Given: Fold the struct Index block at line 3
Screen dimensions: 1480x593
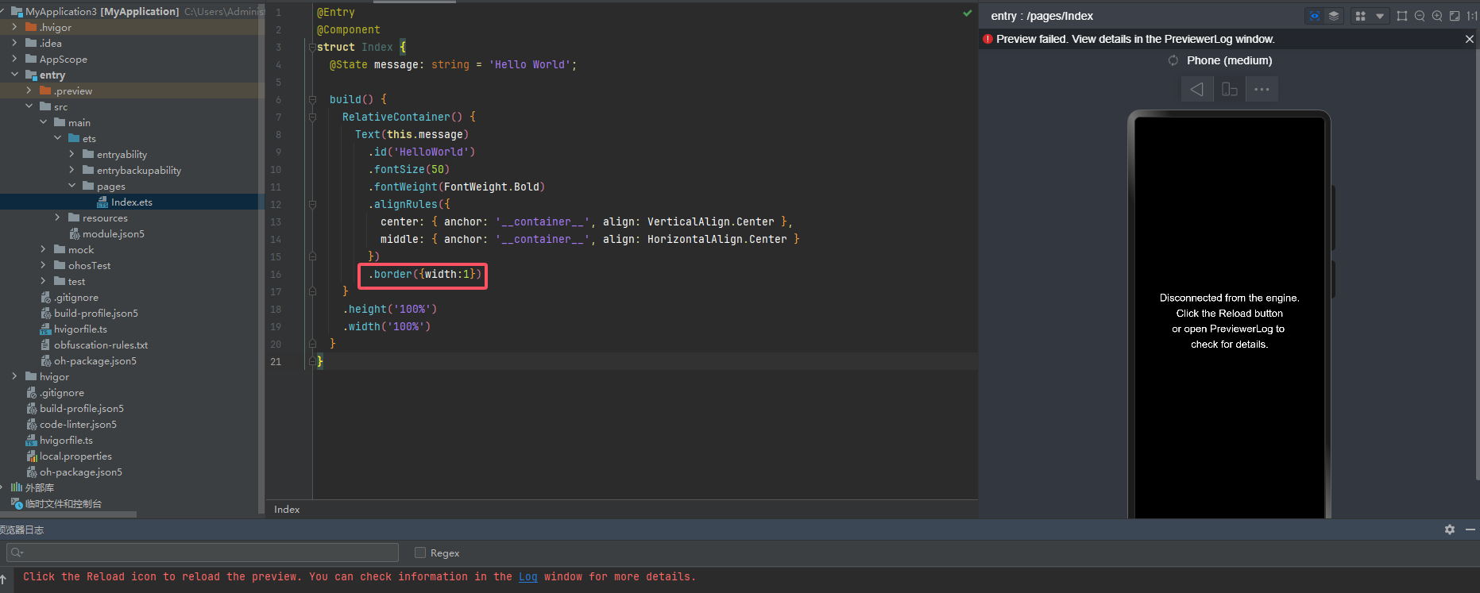Looking at the screenshot, I should [312, 48].
